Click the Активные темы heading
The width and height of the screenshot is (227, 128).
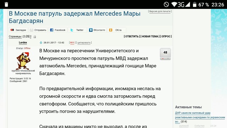tap(188, 107)
